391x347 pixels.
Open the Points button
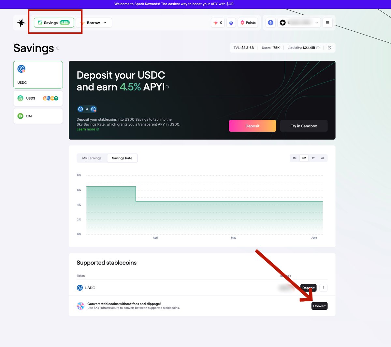248,23
